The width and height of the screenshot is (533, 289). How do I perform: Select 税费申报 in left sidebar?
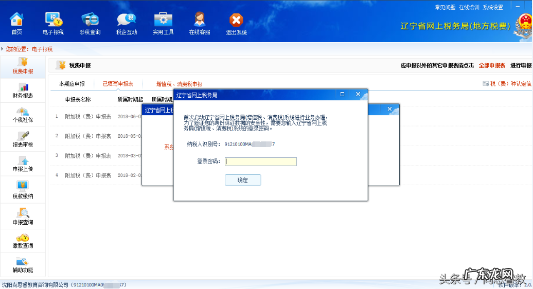[23, 66]
